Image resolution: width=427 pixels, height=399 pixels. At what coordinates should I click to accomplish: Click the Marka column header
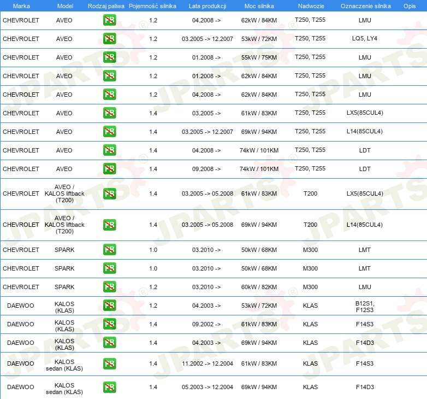(21, 6)
